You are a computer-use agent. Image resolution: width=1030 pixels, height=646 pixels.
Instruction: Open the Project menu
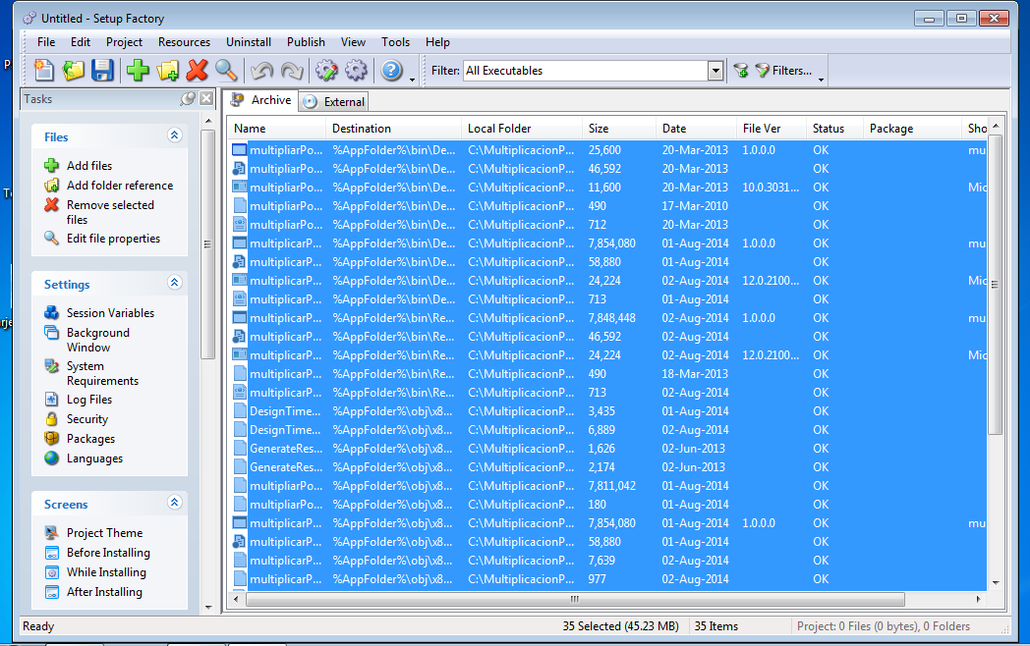coord(124,42)
